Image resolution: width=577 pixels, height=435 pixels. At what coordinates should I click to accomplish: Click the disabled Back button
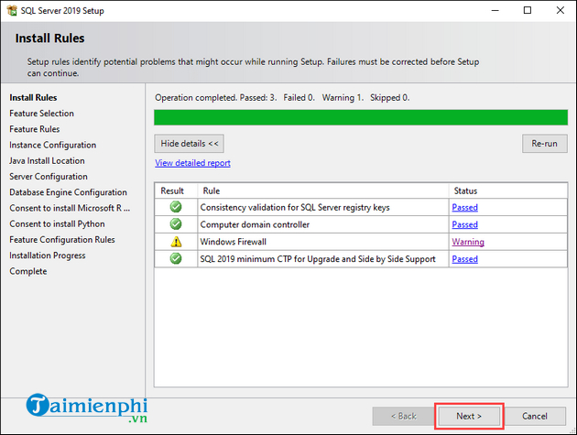tap(403, 417)
